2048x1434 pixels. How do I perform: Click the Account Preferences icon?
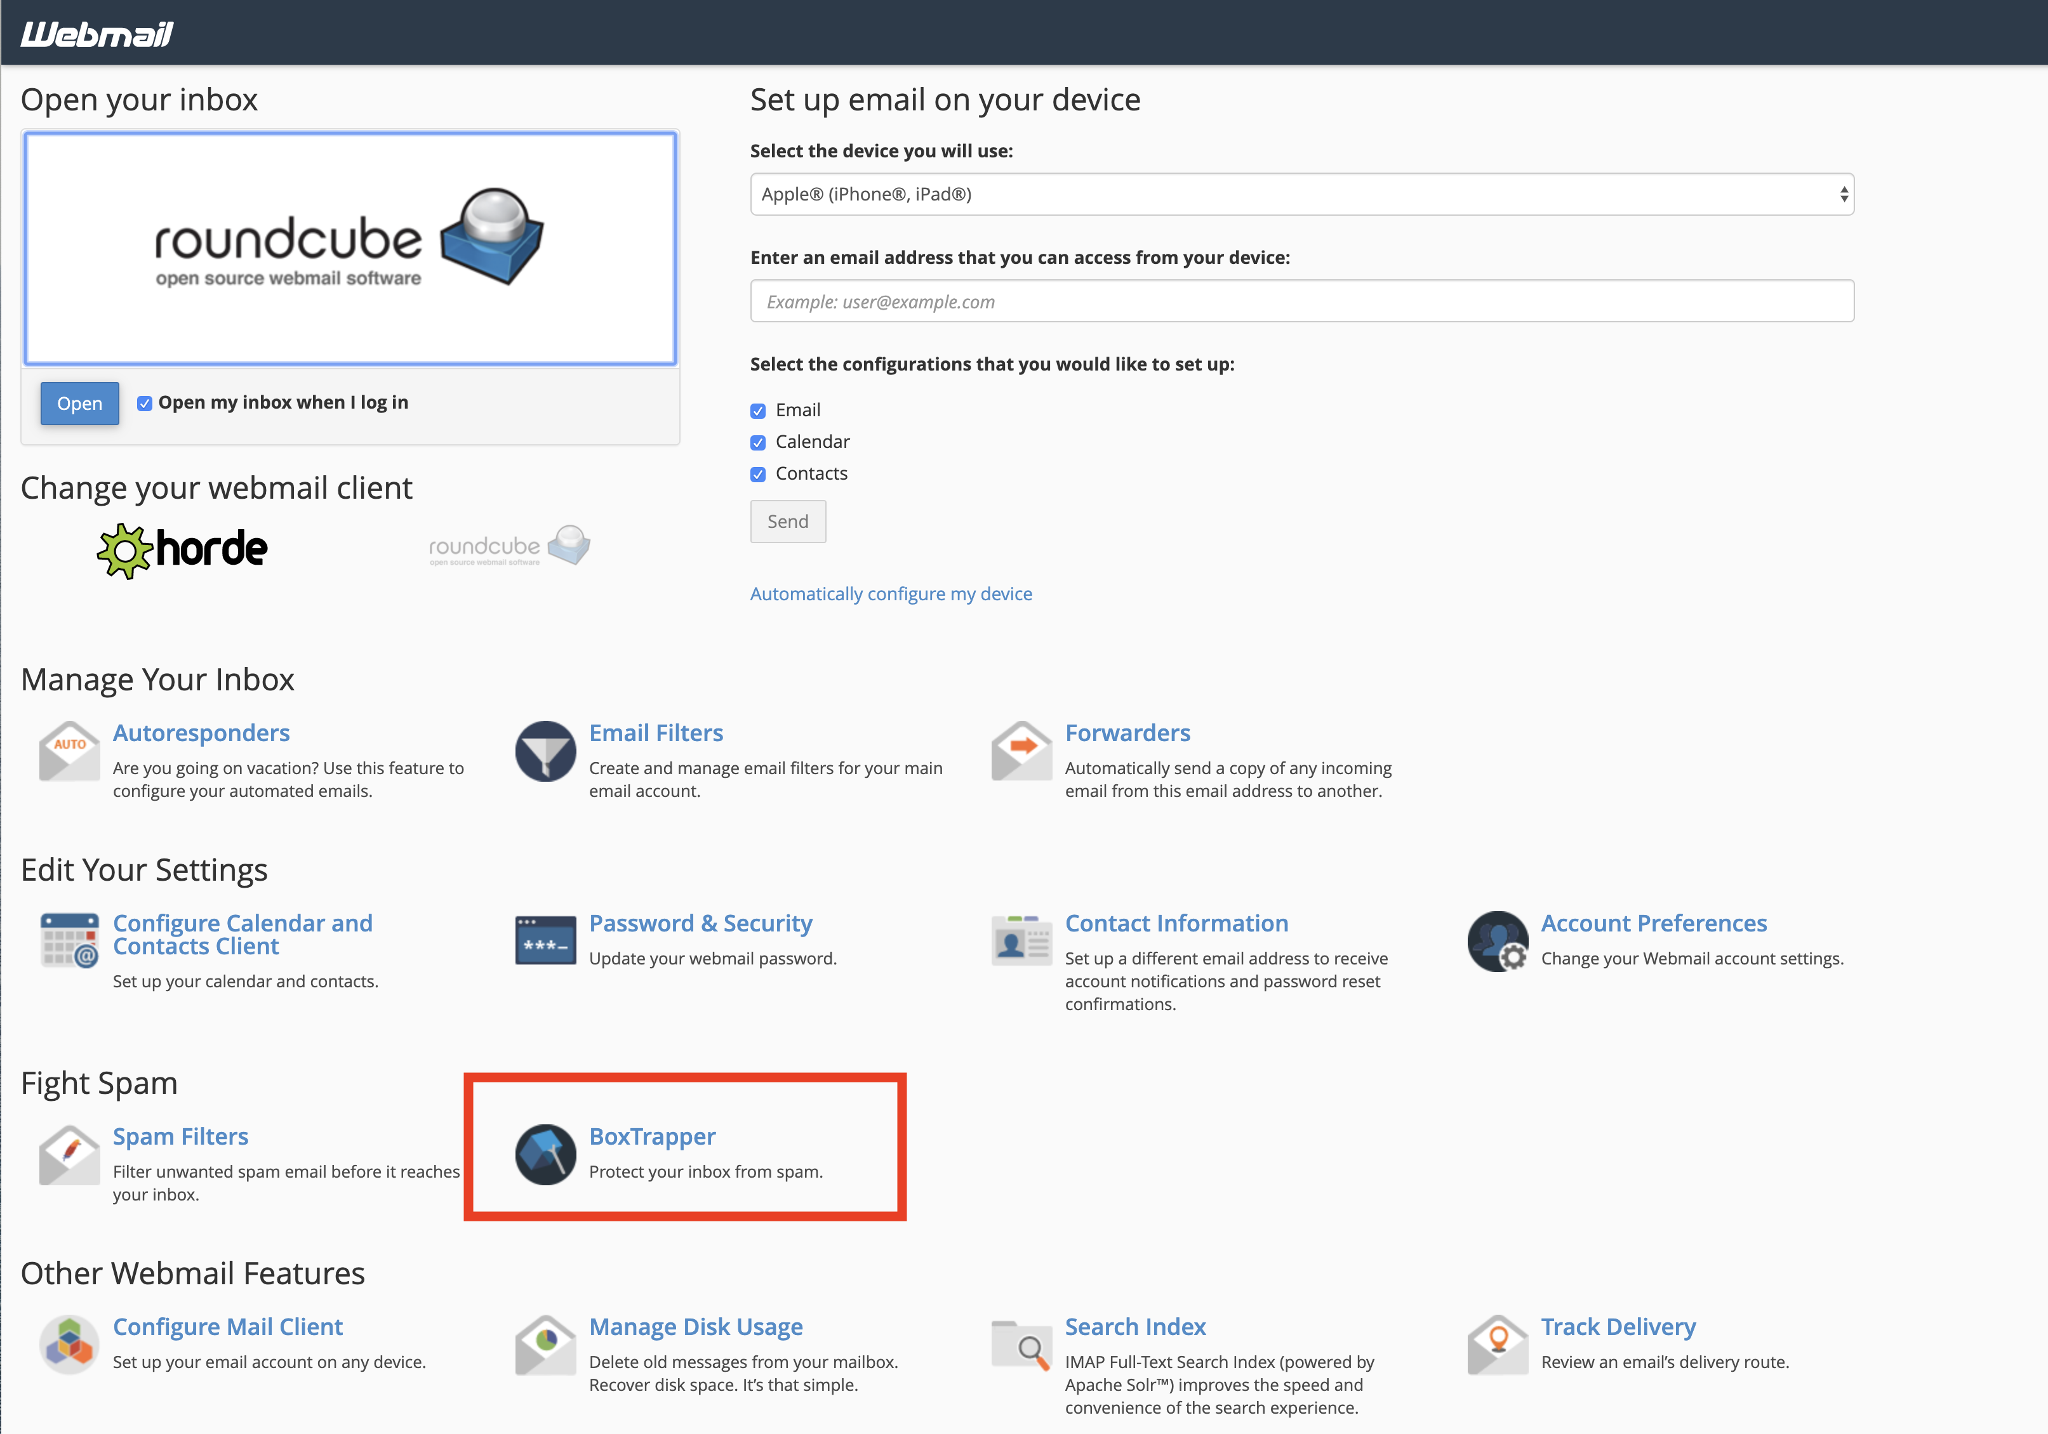(x=1498, y=941)
